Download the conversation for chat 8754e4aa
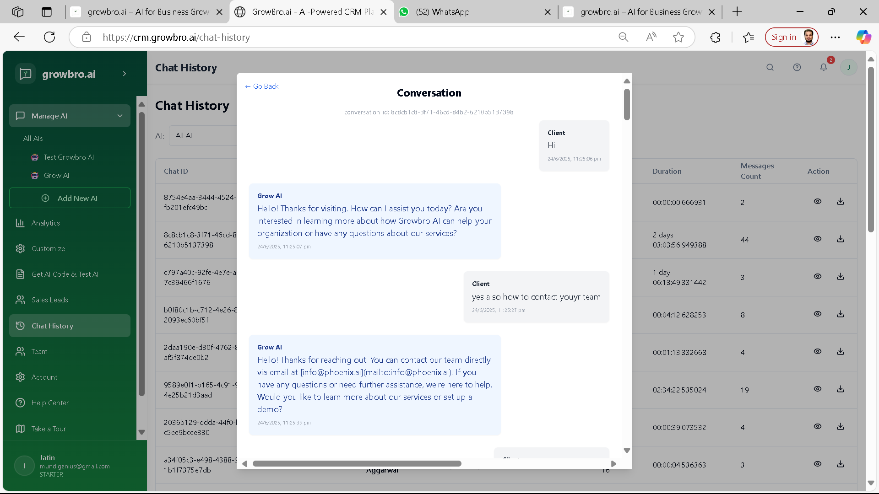Viewport: 879px width, 494px height. tap(841, 200)
